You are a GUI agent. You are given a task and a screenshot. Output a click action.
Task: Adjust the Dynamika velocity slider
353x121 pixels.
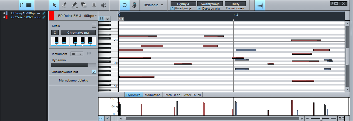(74, 65)
